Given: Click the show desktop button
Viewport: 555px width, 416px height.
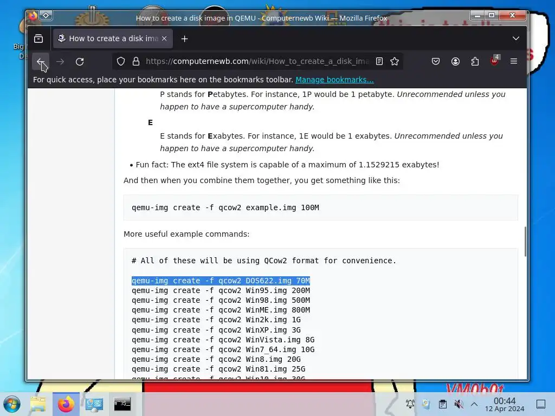Looking at the screenshot, I should [541, 404].
